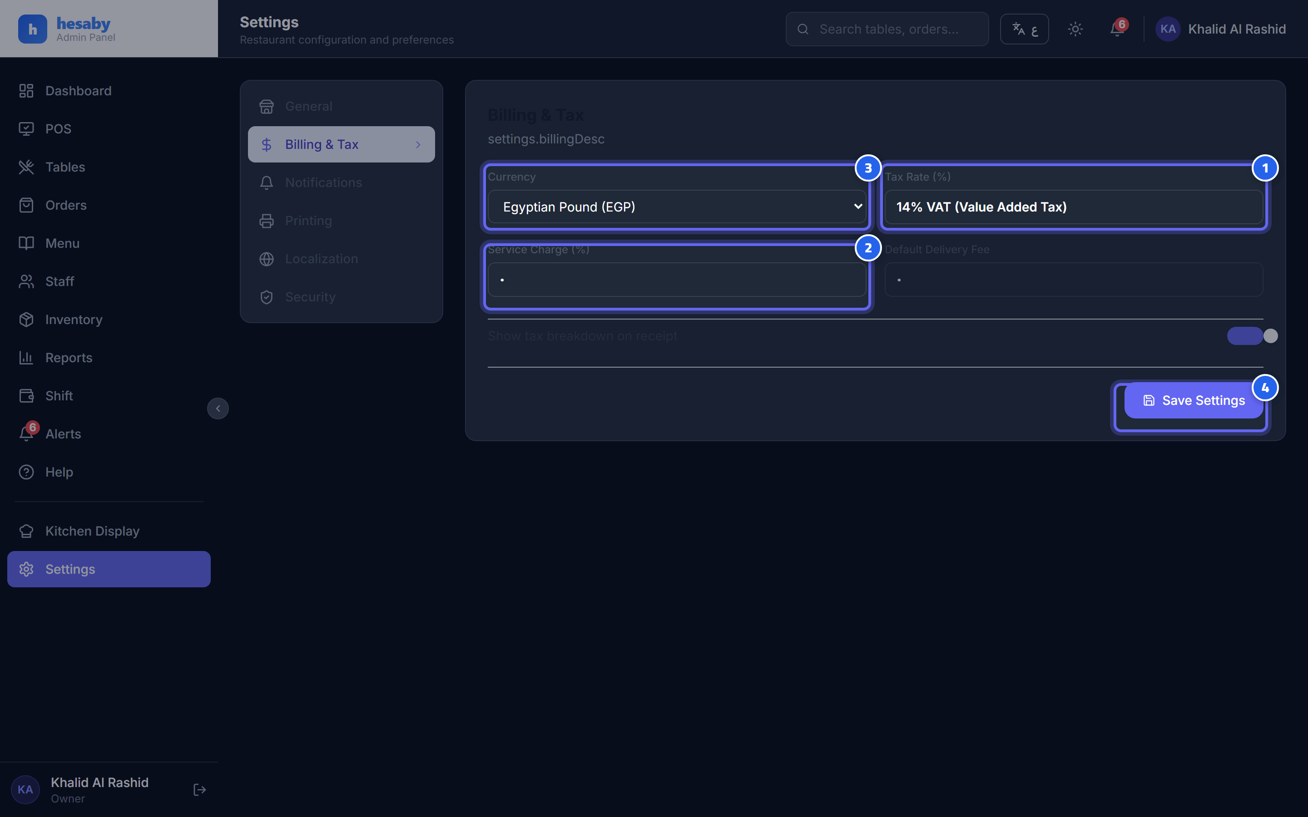Open the Dashboard page from the sidebar
The width and height of the screenshot is (1308, 817).
tap(109, 91)
